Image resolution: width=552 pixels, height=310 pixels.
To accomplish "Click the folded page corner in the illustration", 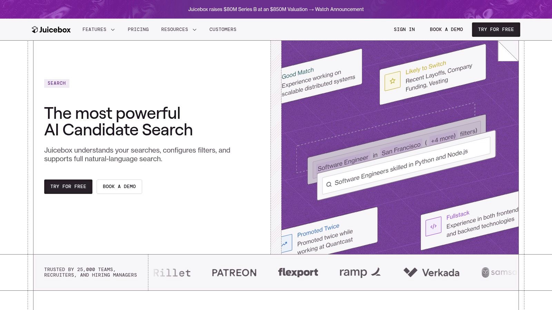I will tap(508, 51).
